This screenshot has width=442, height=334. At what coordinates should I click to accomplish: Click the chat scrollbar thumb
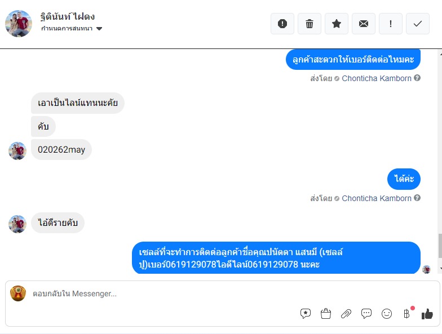(440, 246)
